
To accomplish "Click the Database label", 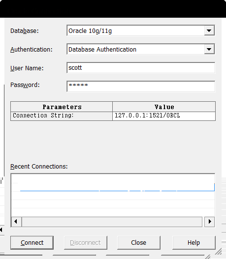I will (25, 31).
